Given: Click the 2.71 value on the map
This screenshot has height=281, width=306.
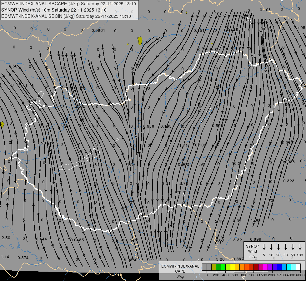Looking at the screenshot, I should pos(166,184).
